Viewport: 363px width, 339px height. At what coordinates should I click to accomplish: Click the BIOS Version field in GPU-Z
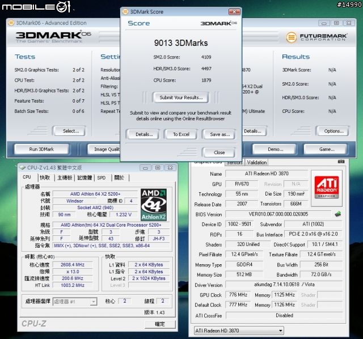[x=278, y=214]
